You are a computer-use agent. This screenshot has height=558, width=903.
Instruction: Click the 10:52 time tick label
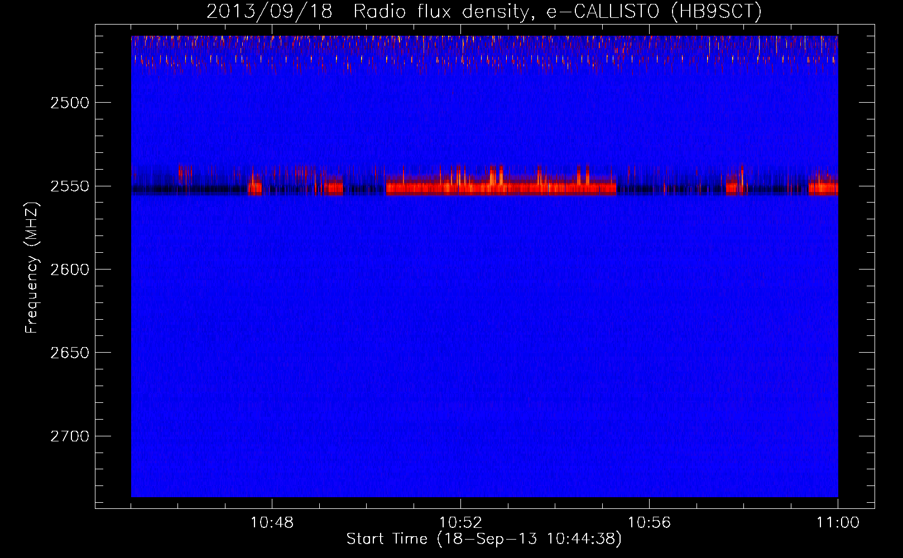[x=460, y=523]
